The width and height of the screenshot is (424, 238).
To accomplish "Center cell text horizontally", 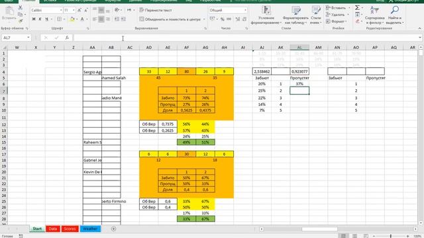I will pos(101,19).
